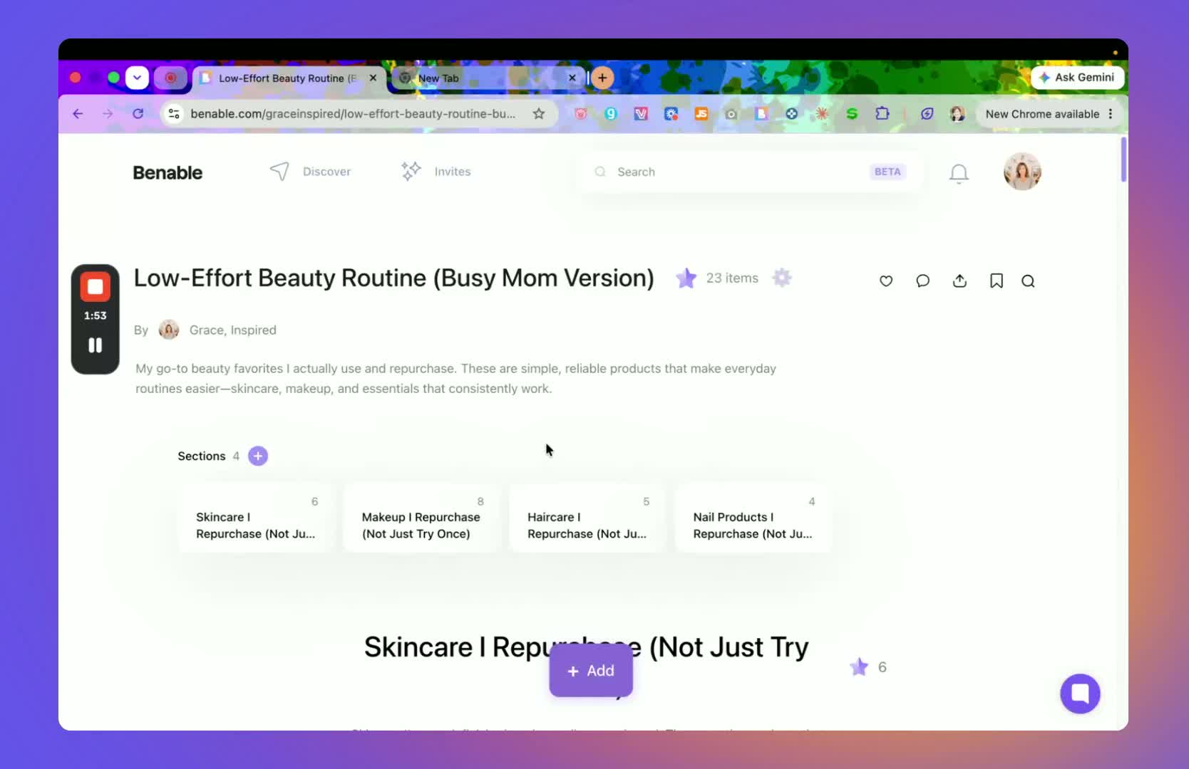This screenshot has height=769, width=1189.
Task: Click the page vertical scrollbar
Action: click(1123, 160)
